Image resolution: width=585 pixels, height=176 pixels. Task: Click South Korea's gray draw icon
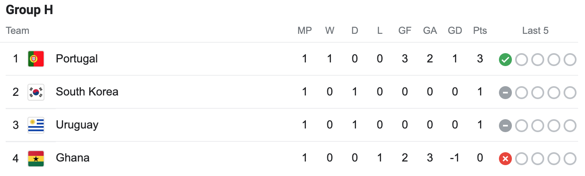[x=505, y=93]
